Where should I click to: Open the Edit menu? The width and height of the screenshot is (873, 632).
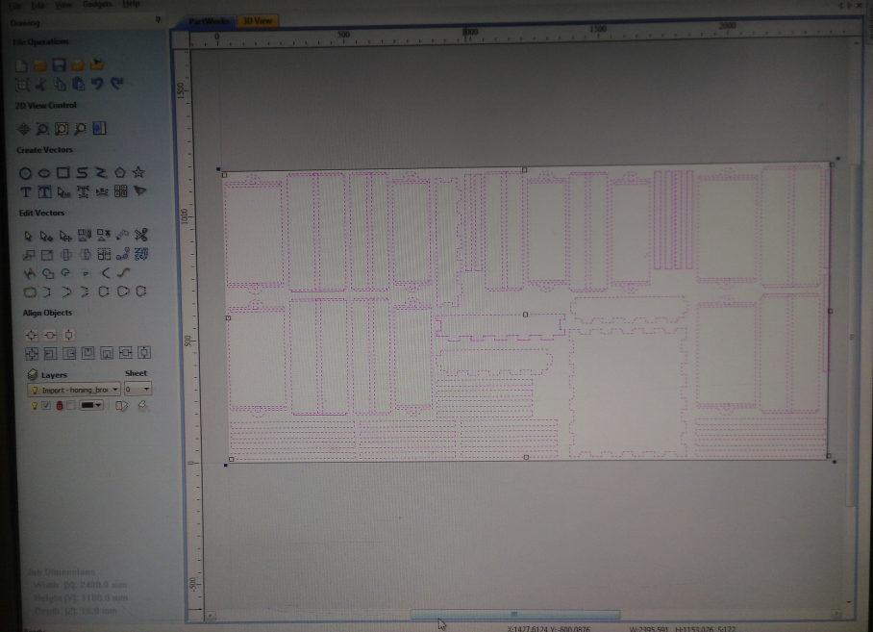tap(37, 5)
